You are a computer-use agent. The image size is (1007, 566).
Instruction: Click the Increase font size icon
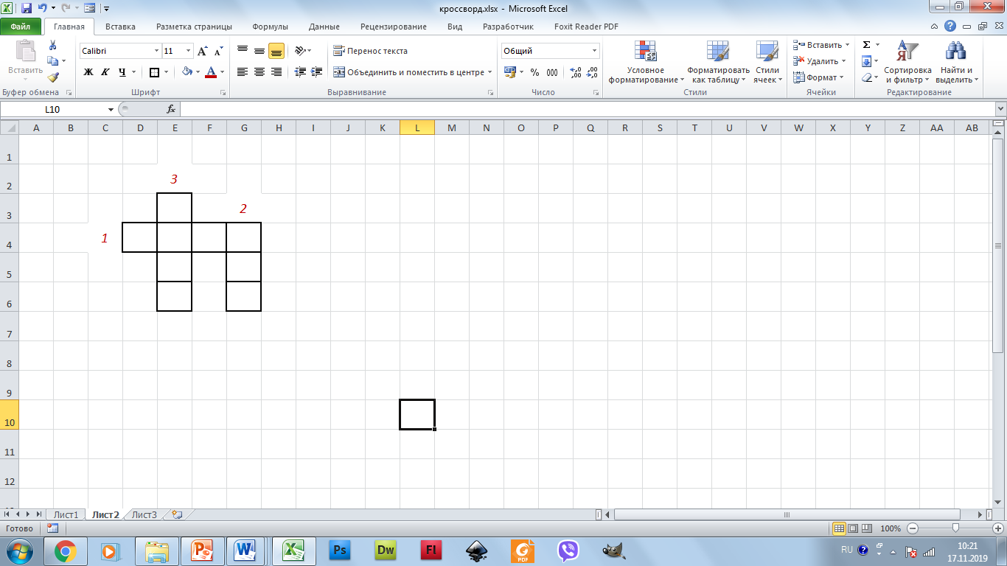(x=203, y=51)
